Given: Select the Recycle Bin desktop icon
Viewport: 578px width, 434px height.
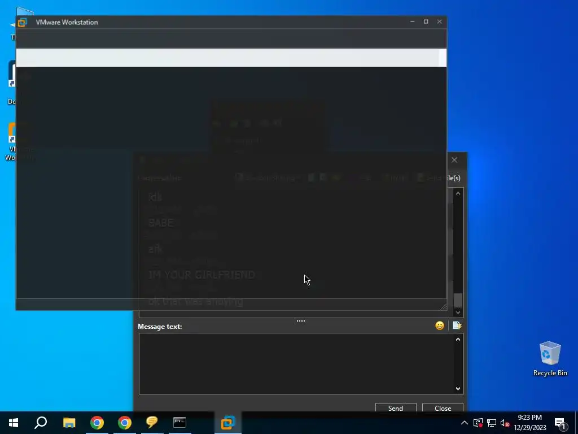Looking at the screenshot, I should click(x=550, y=359).
